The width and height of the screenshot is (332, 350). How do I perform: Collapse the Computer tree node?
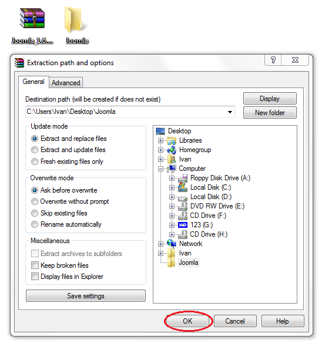pos(160,169)
